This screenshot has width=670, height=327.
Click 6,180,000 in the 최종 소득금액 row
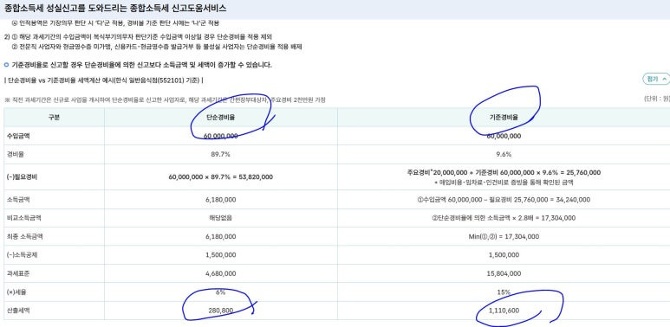coord(220,236)
